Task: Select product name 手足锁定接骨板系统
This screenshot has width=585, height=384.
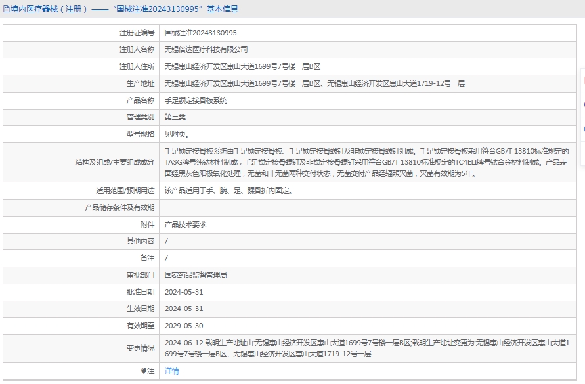Action: (x=196, y=100)
